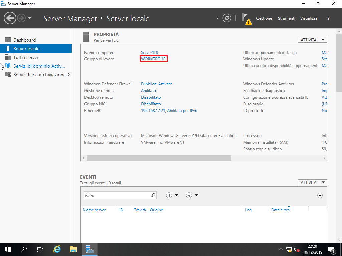Screen dimensions: 342x256
Task: Click the Dashboard sidebar icon
Action: (x=8, y=40)
